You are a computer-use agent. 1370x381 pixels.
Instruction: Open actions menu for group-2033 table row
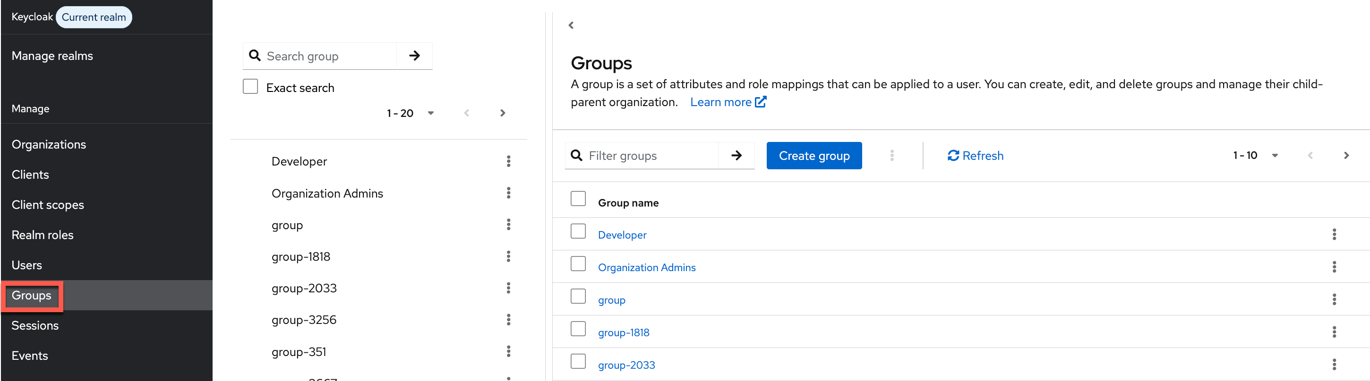pos(1333,364)
